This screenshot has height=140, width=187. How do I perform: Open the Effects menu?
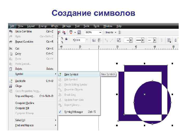tap(55, 26)
